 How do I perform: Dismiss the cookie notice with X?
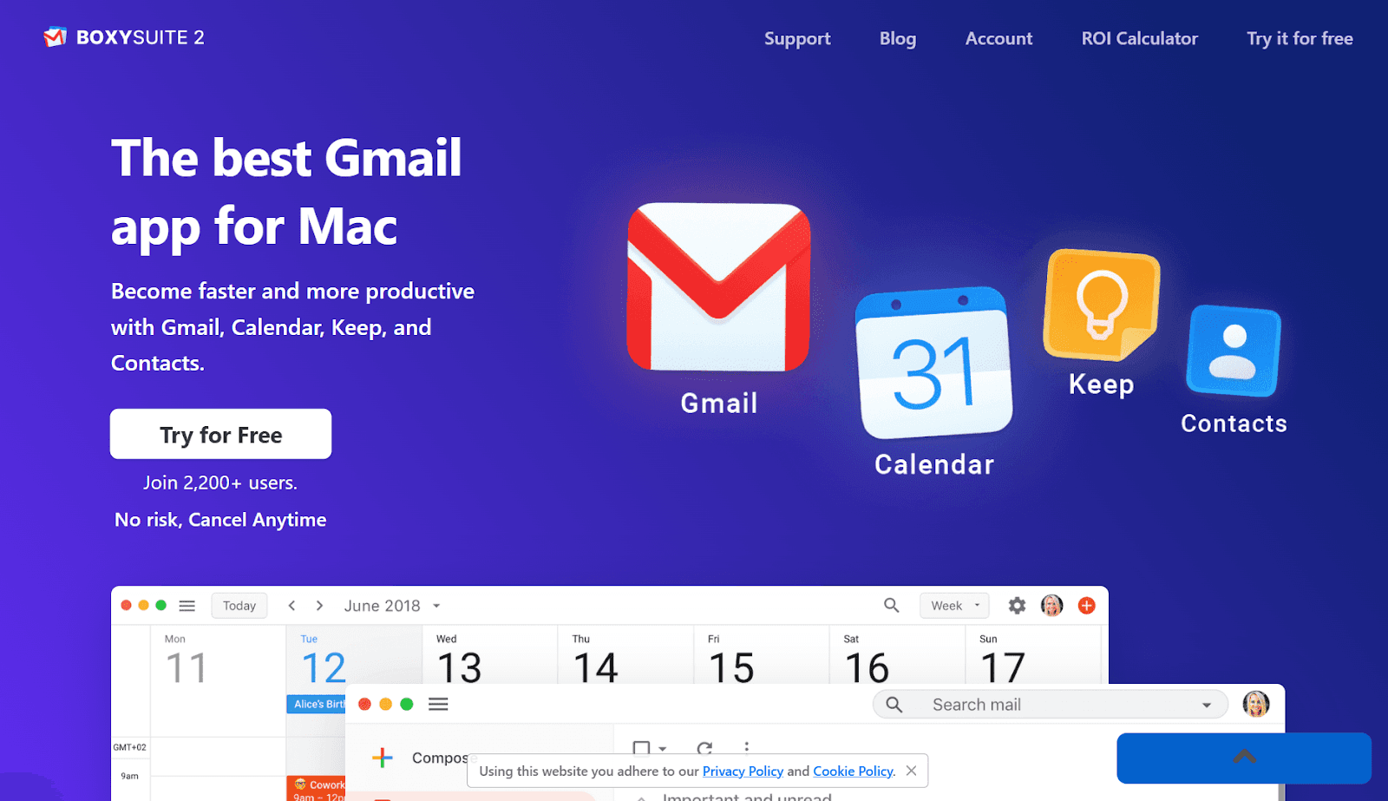pos(911,771)
